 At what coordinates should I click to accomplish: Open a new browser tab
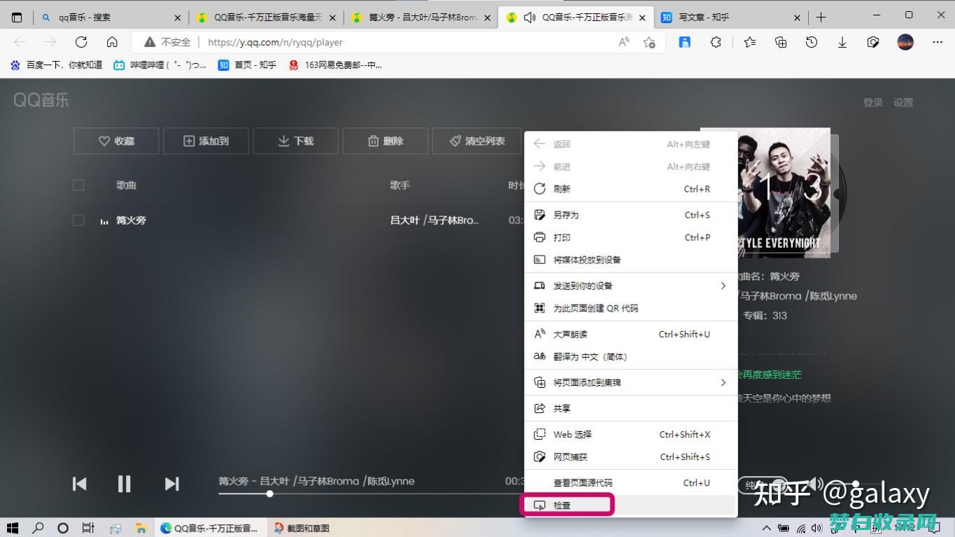point(821,18)
